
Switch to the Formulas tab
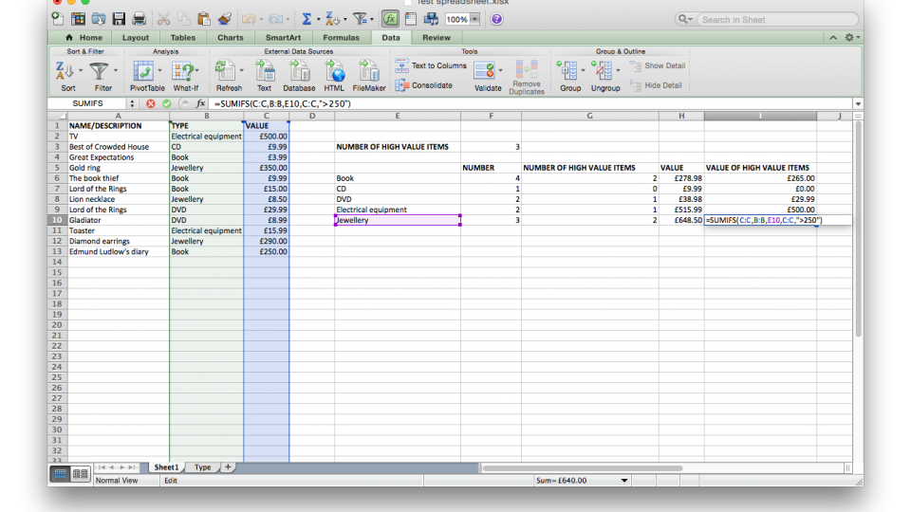click(x=341, y=37)
